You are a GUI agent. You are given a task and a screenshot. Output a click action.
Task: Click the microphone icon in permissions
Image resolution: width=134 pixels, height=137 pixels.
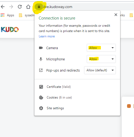[41, 59]
